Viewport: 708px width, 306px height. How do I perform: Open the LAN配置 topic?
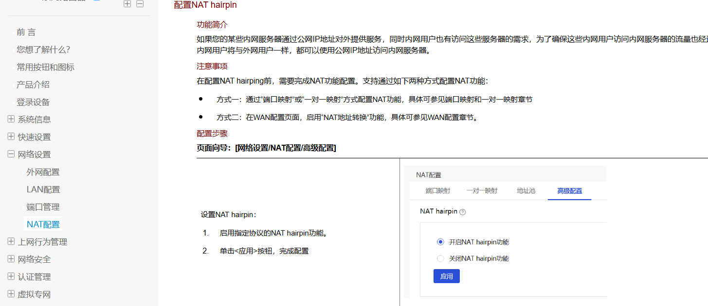[x=43, y=189]
